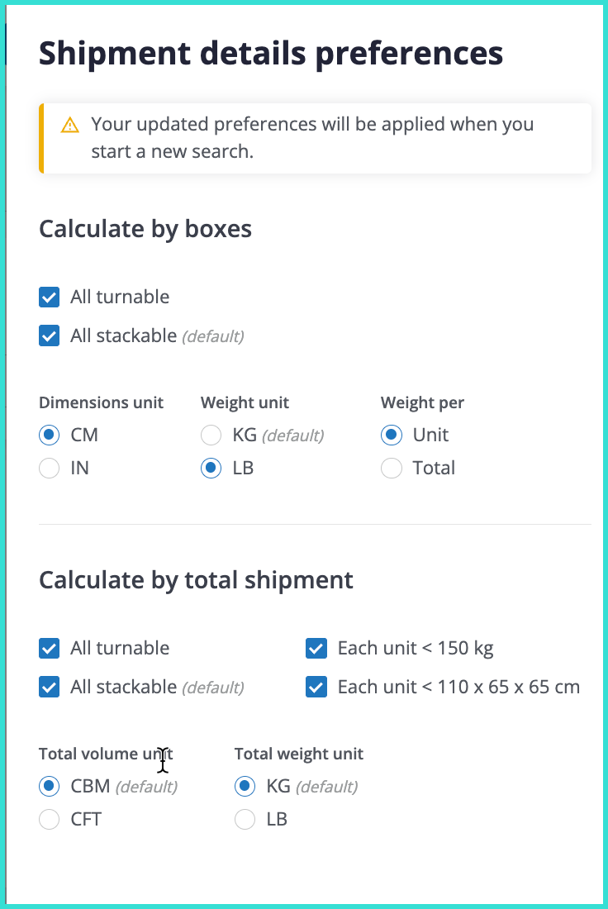Image resolution: width=608 pixels, height=909 pixels.
Task: Select CFT total volume unit
Action: (x=50, y=820)
